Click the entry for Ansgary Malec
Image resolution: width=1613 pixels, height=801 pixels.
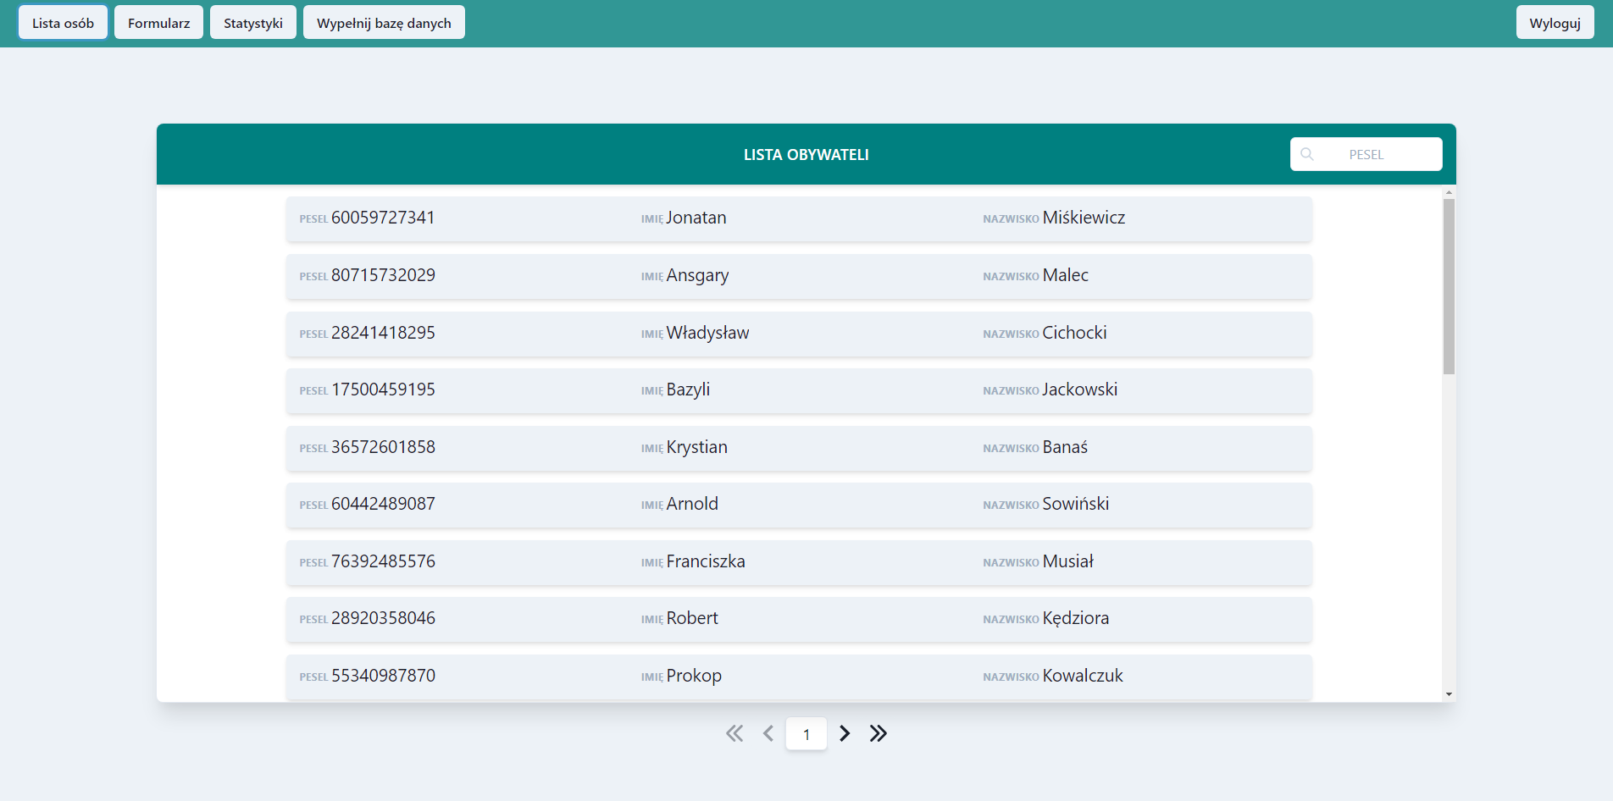(798, 276)
